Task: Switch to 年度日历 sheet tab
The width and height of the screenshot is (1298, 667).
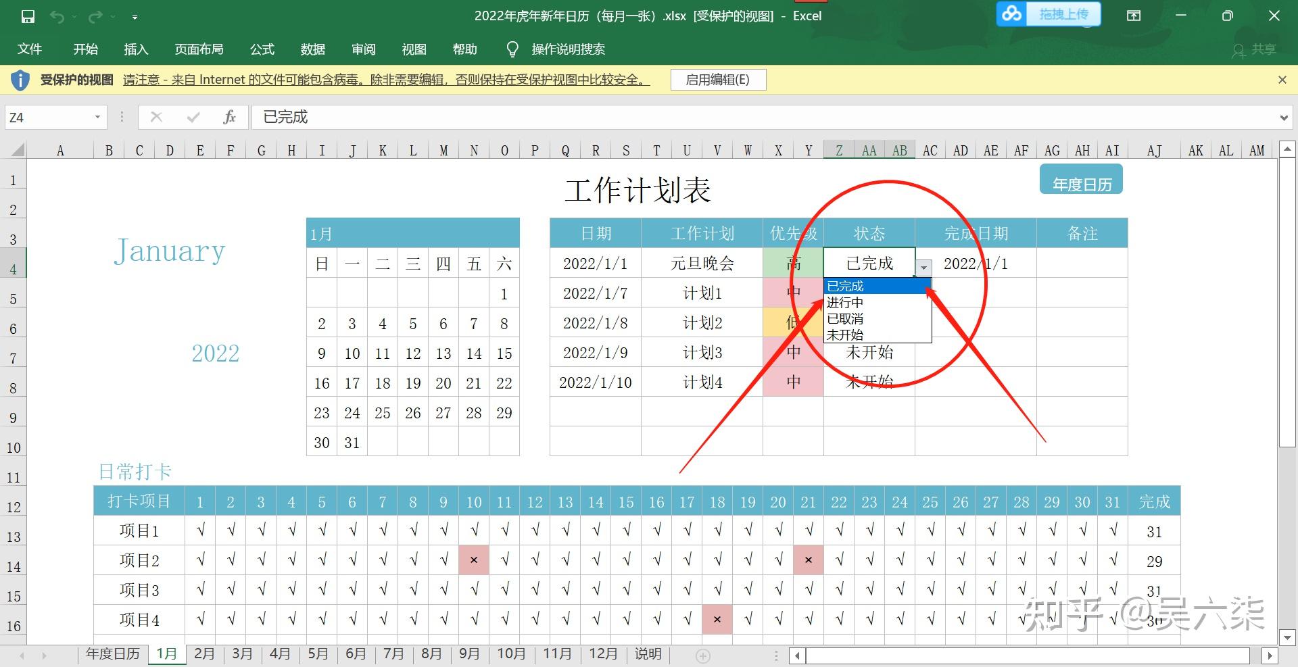Action: [113, 653]
